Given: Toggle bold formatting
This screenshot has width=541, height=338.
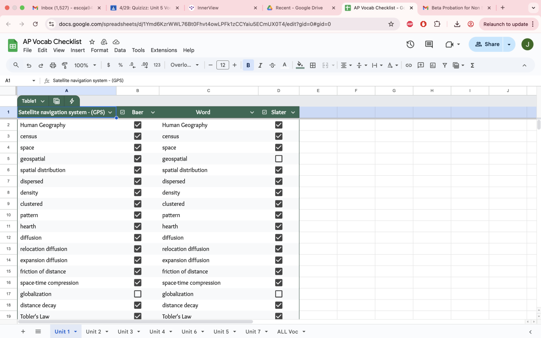Looking at the screenshot, I should click(x=248, y=65).
